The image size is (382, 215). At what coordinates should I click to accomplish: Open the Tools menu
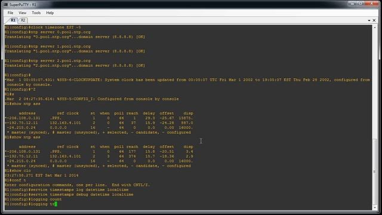(36, 13)
